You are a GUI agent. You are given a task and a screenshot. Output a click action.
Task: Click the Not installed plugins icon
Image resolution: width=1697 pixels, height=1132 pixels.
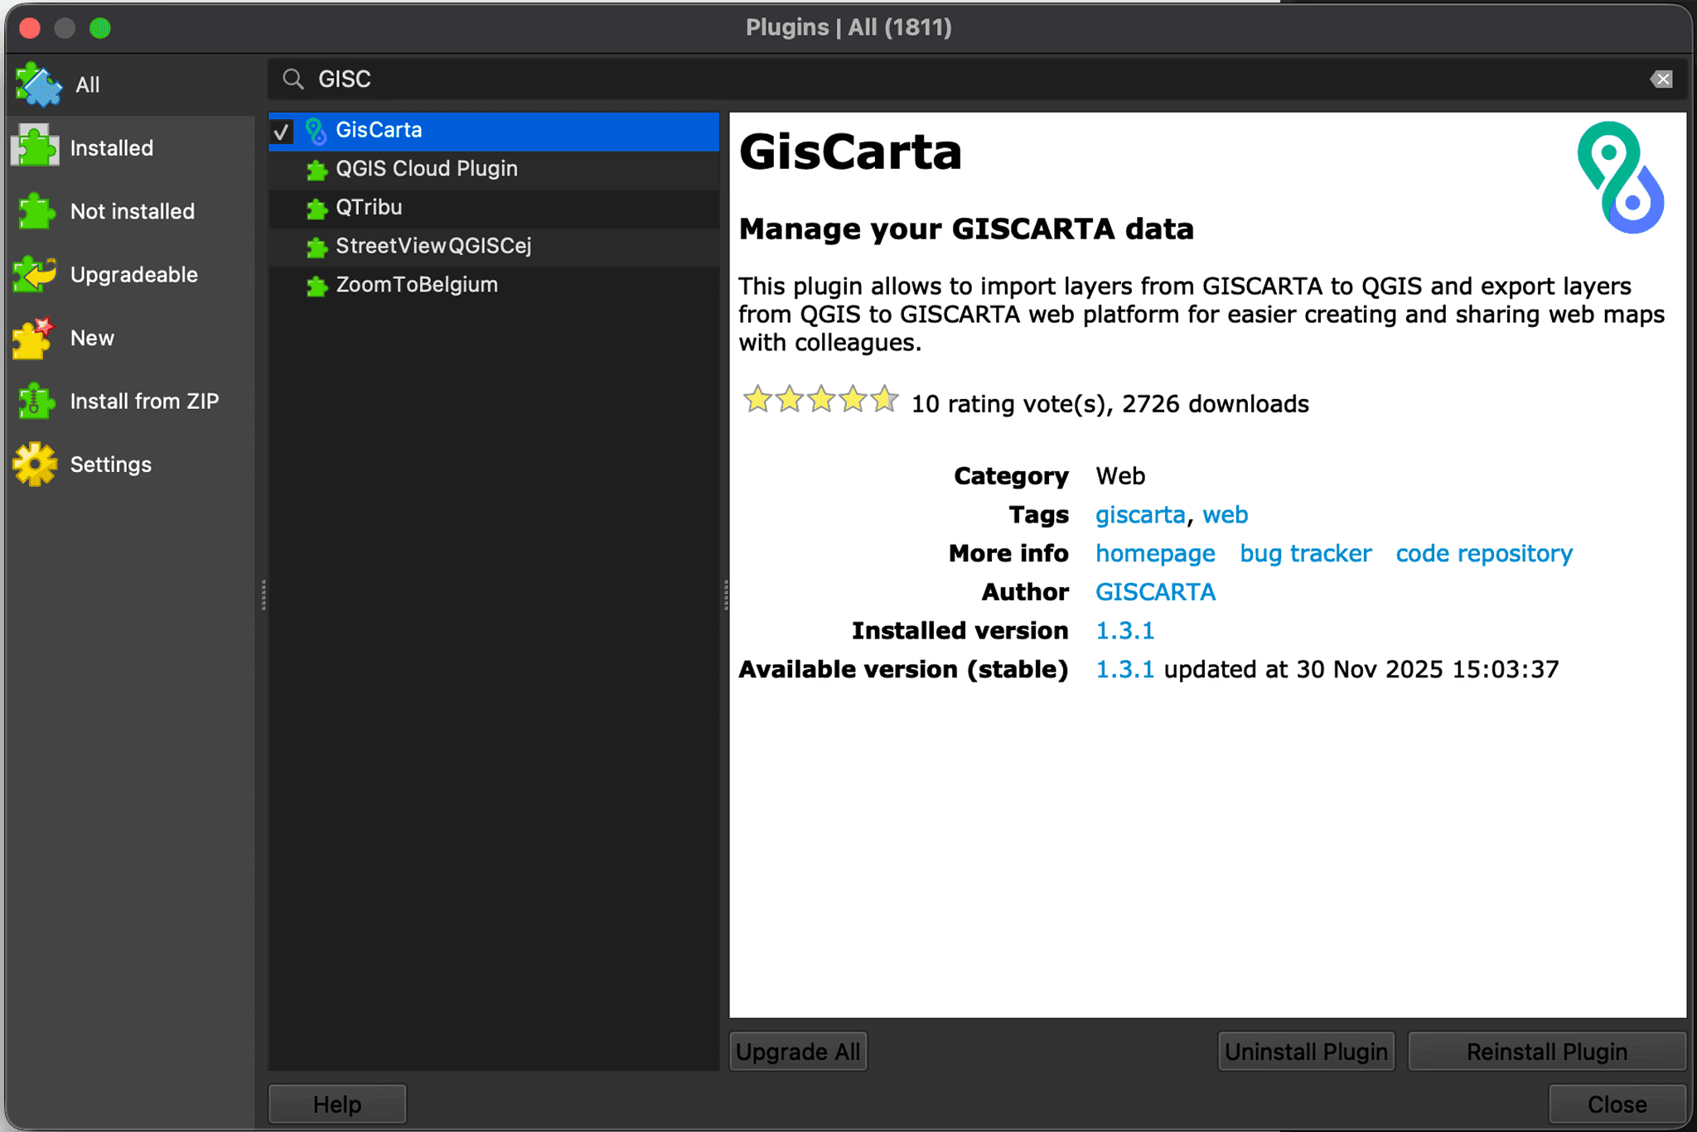(x=35, y=211)
